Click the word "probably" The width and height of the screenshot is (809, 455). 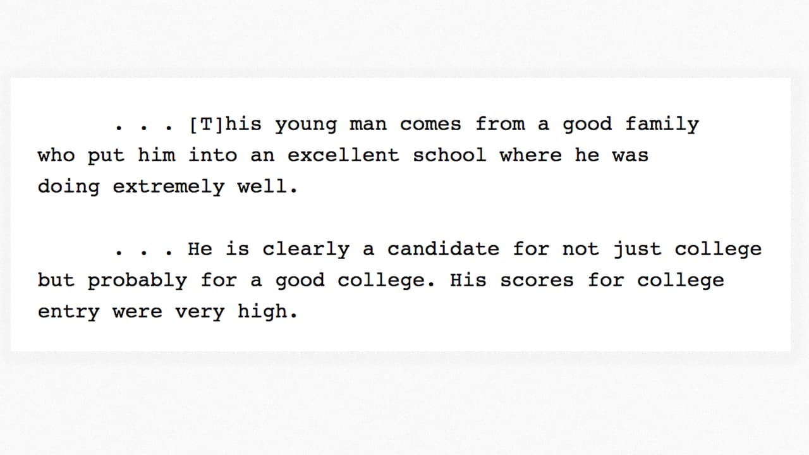[137, 281]
